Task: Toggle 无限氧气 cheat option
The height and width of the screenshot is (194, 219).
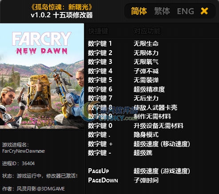Action: coord(146,62)
